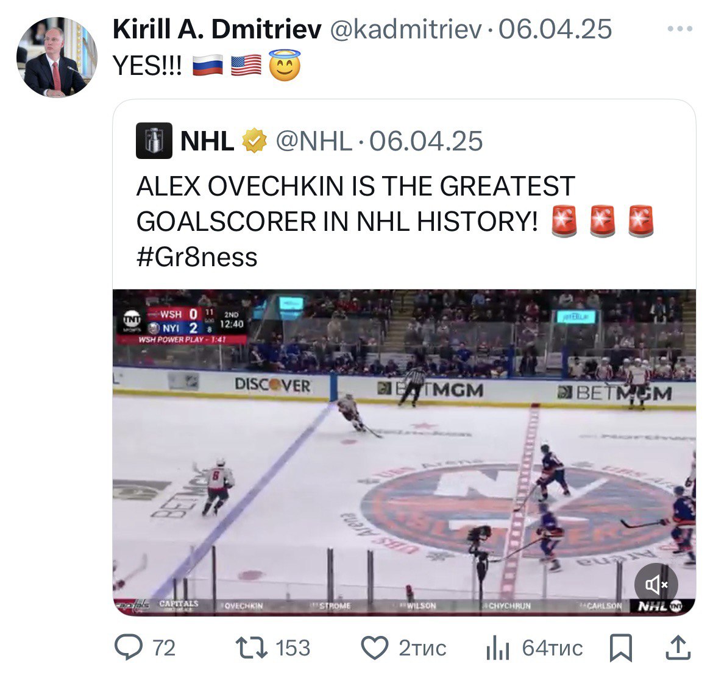Open the main tweet's 06.04.25 date
Image resolution: width=713 pixels, height=678 pixels.
point(555,29)
